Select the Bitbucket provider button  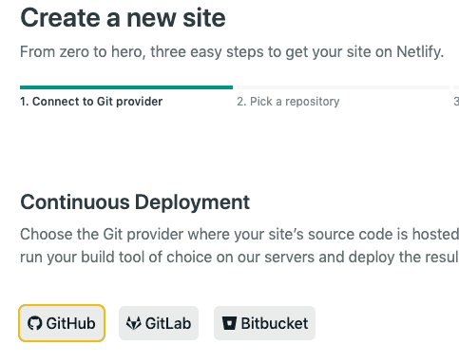(264, 323)
